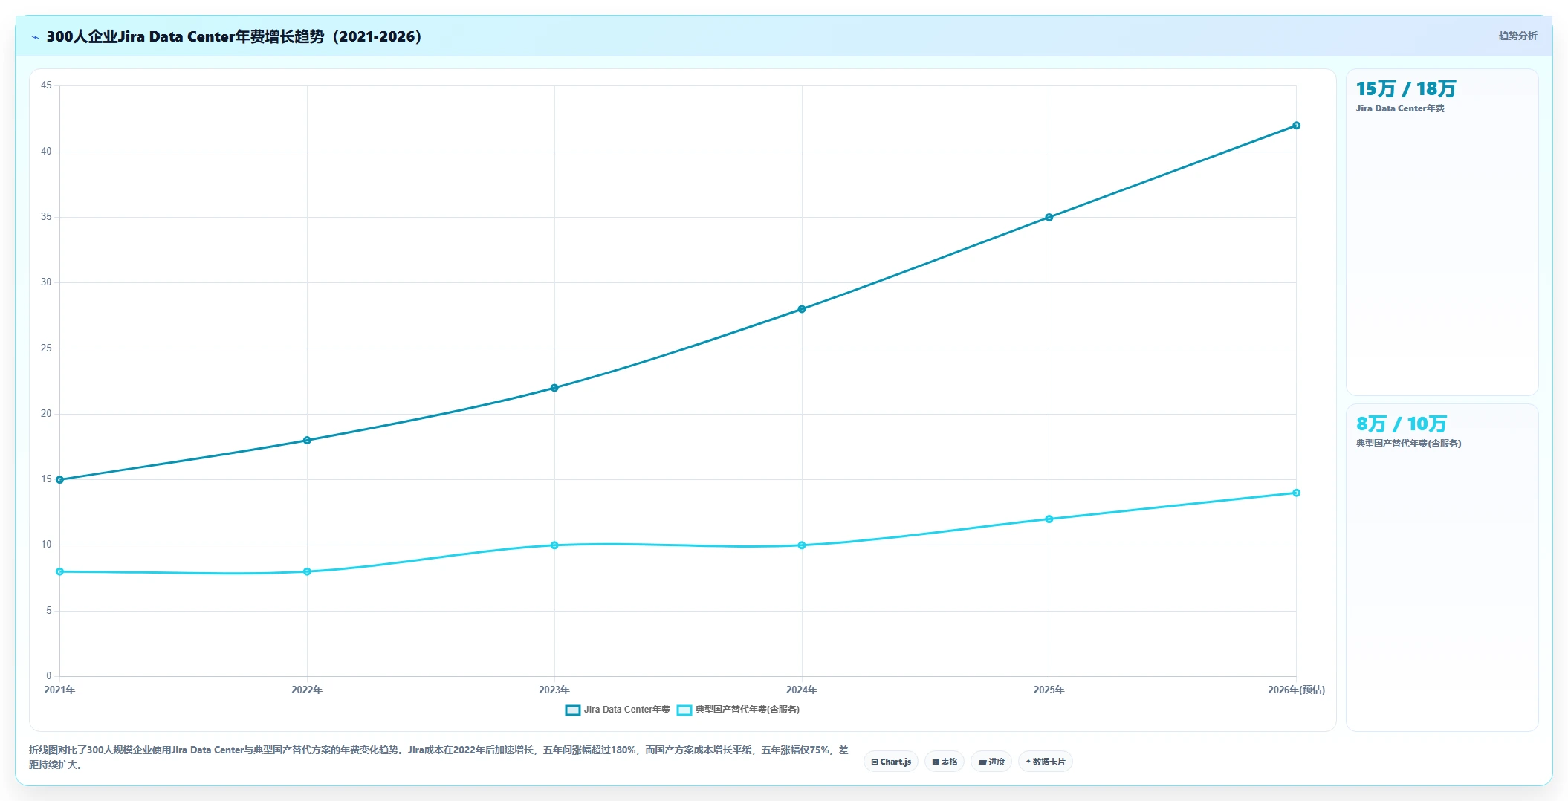Click the 2024年 x-axis label

click(802, 690)
